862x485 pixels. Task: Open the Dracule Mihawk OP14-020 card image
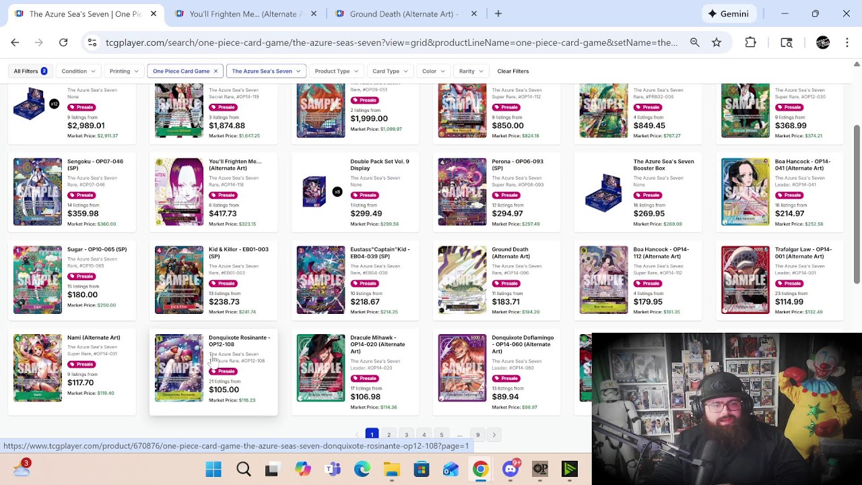click(x=321, y=368)
